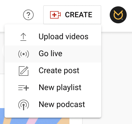Click the pencil-in-square post icon
The height and width of the screenshot is (124, 132).
(24, 71)
